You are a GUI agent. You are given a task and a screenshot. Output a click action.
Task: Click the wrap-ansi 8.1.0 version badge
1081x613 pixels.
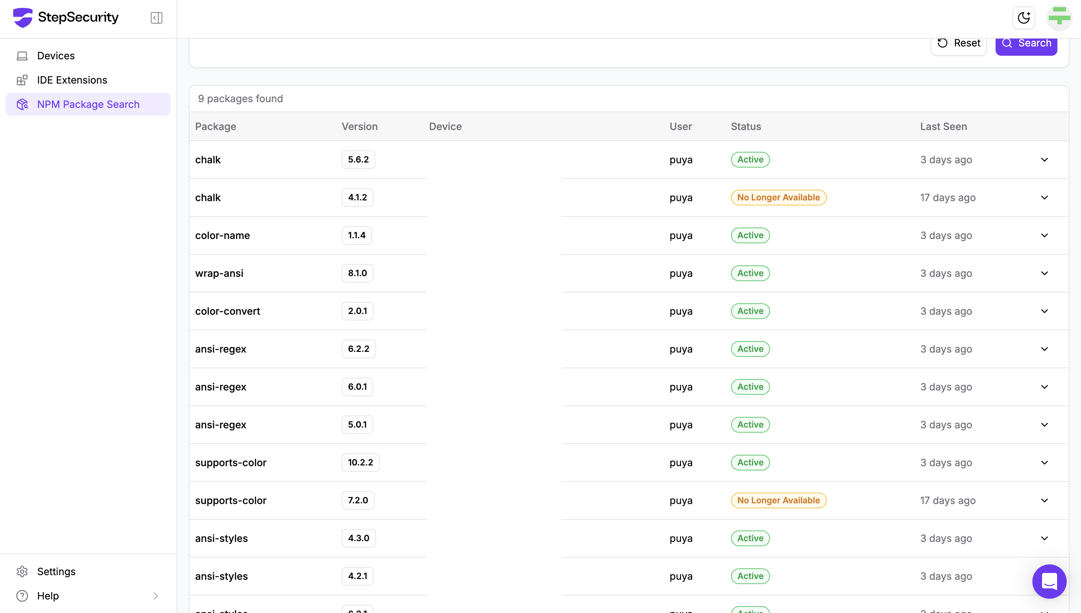357,273
